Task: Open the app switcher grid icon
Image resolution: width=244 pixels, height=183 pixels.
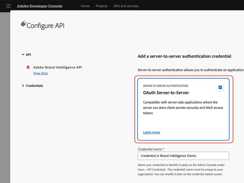Action: pyautogui.click(x=8, y=6)
